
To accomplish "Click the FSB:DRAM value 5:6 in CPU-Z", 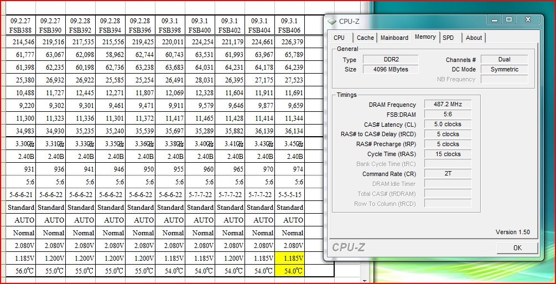I will coord(448,114).
